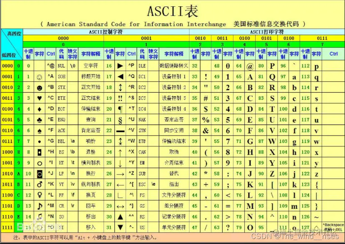Viewport: 345px width, 244px height.
Task: Click the single music note for decimal 13
Action: point(39,206)
